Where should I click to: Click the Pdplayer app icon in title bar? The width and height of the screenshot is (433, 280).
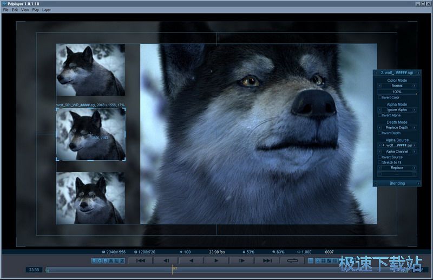click(4, 4)
